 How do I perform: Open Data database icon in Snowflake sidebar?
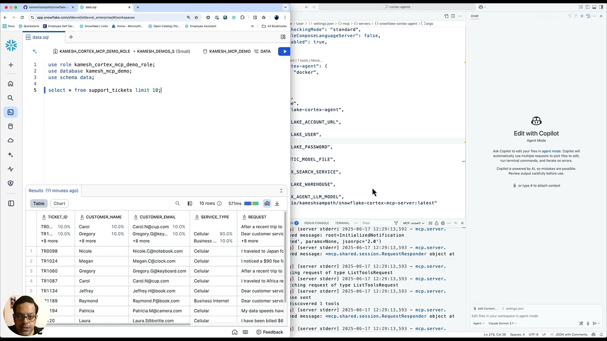coord(10,126)
